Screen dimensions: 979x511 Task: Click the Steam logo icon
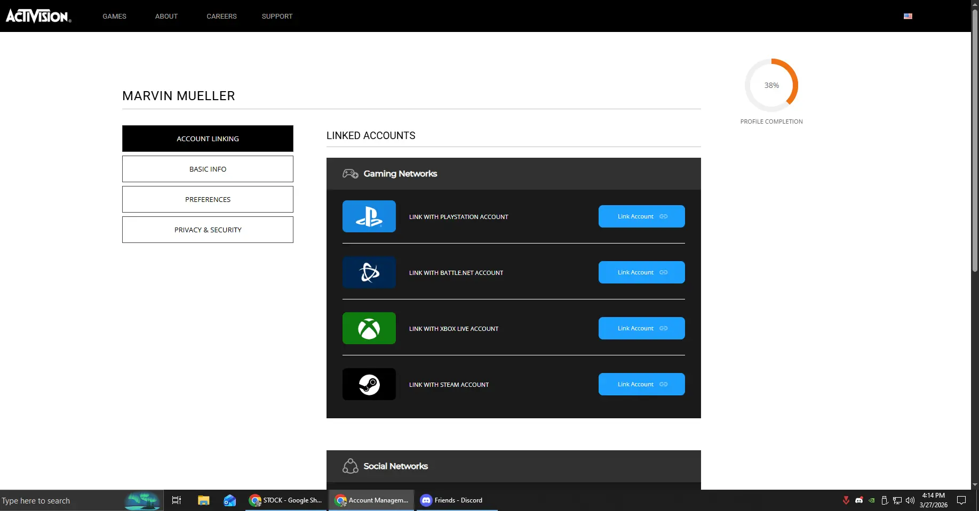369,384
